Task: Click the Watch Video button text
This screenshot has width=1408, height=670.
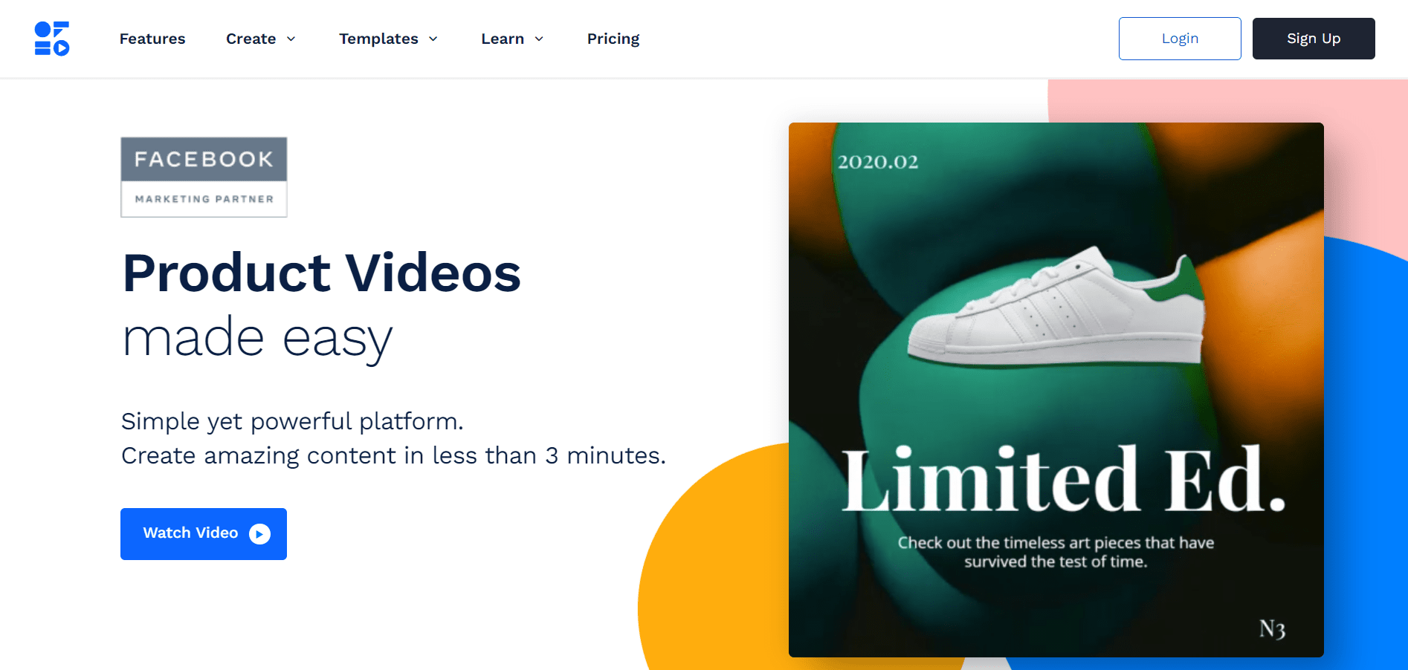Action: (x=190, y=533)
